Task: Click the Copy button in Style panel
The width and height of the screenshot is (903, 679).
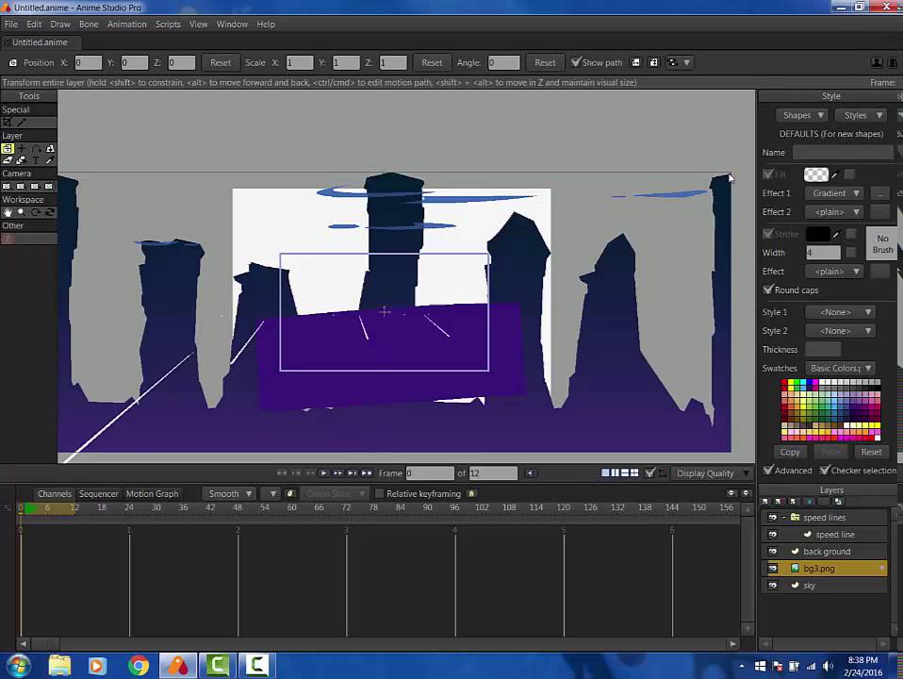Action: point(790,452)
